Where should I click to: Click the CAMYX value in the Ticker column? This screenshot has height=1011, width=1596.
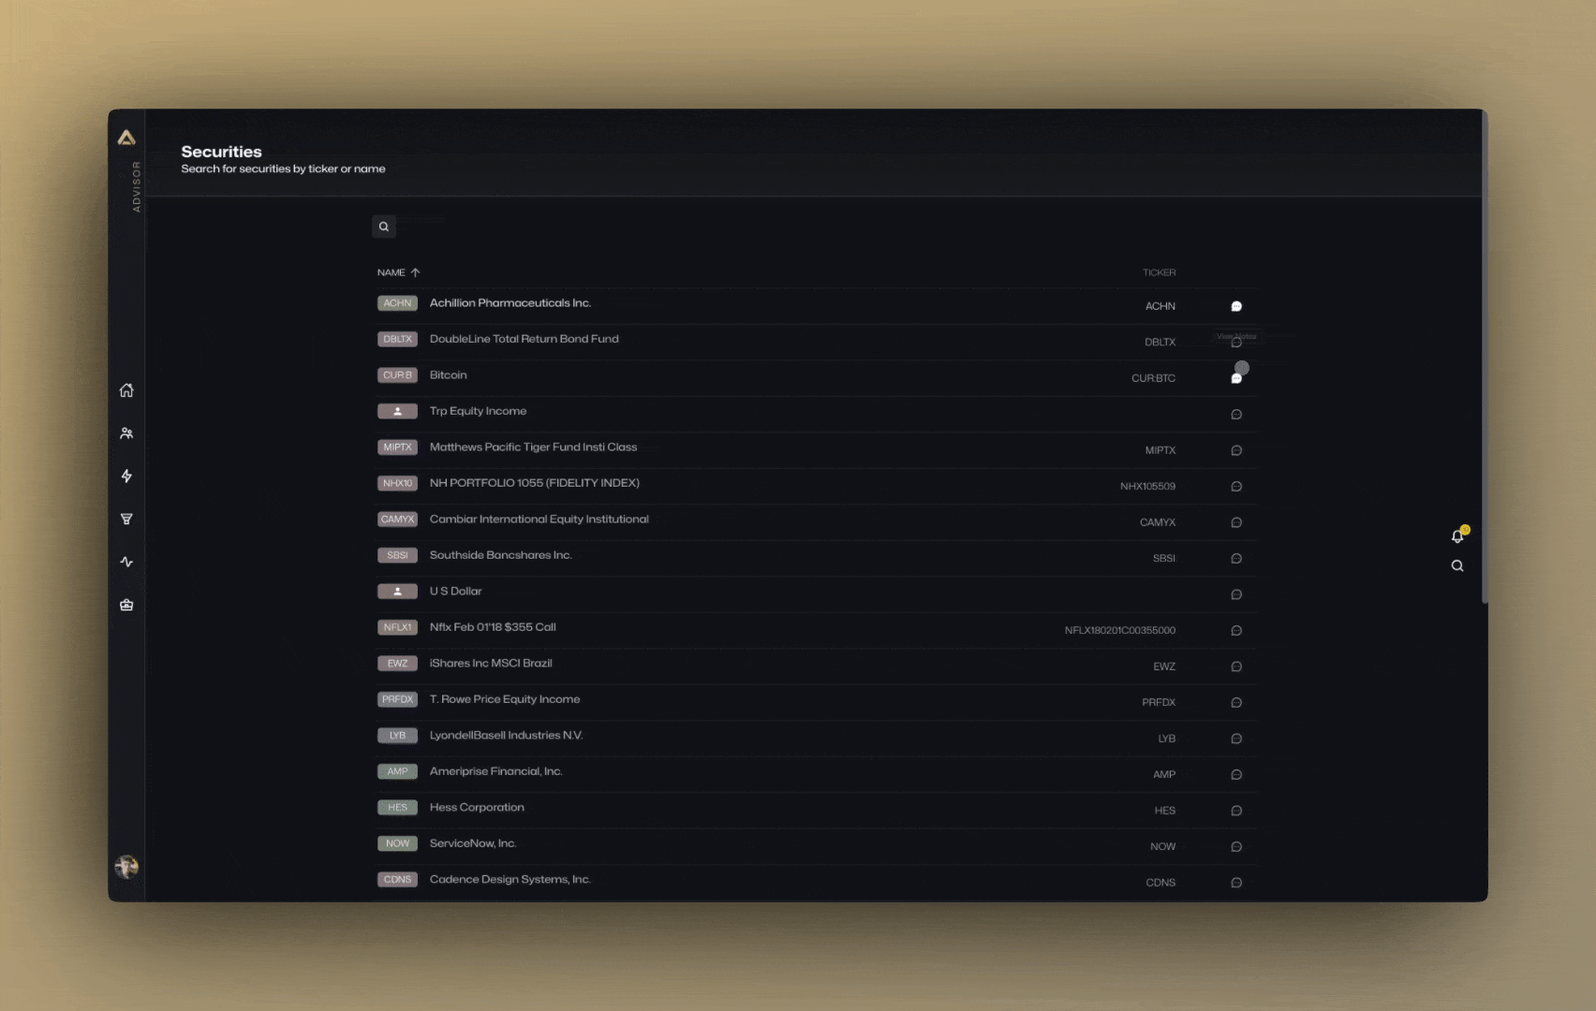[x=1158, y=522]
